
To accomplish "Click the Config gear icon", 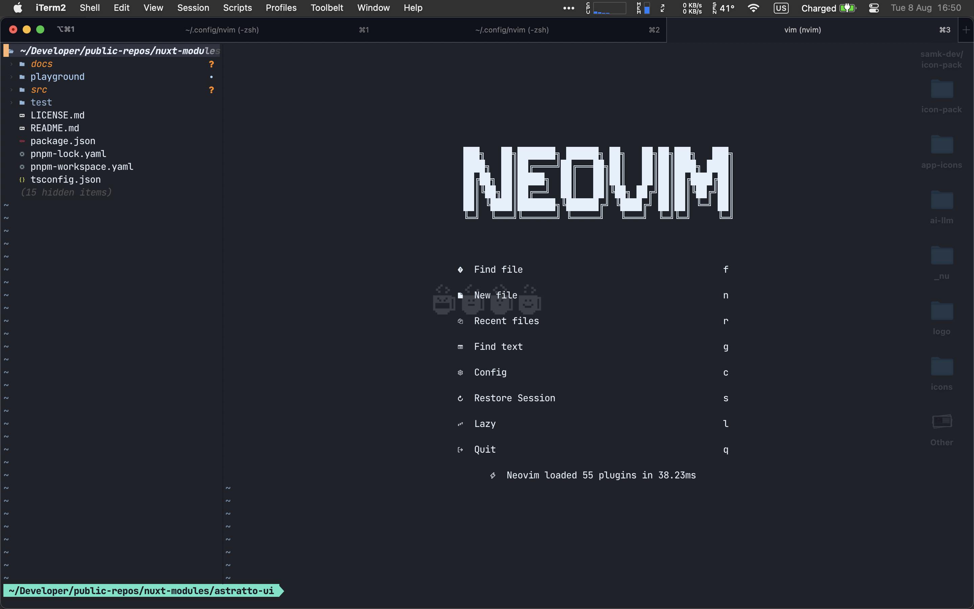I will pyautogui.click(x=460, y=373).
